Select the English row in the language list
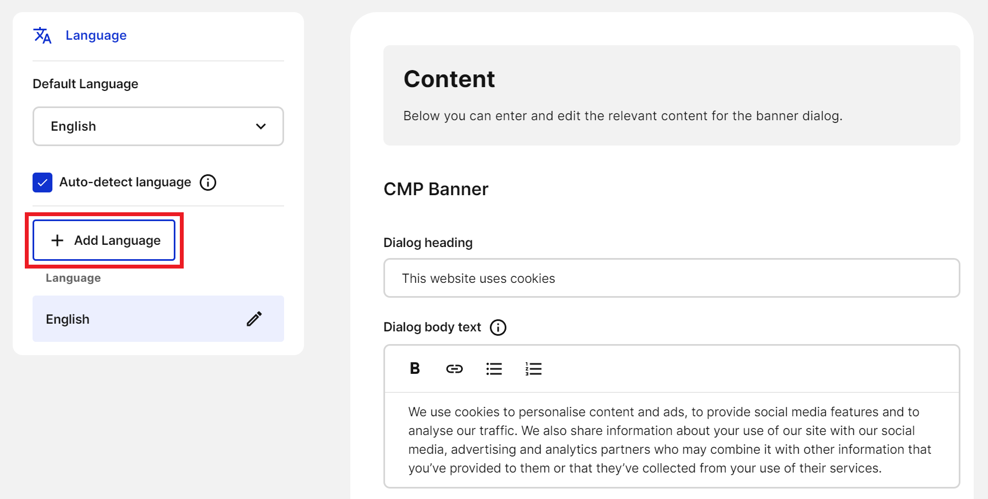Viewport: 988px width, 499px height. click(x=138, y=319)
